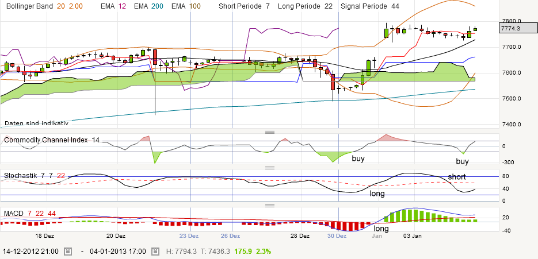Click the 03 Jan date label
Viewport: 538px width, 259px height.
click(412, 236)
